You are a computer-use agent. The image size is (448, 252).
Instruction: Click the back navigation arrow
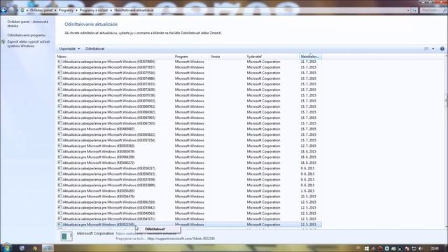3,10
